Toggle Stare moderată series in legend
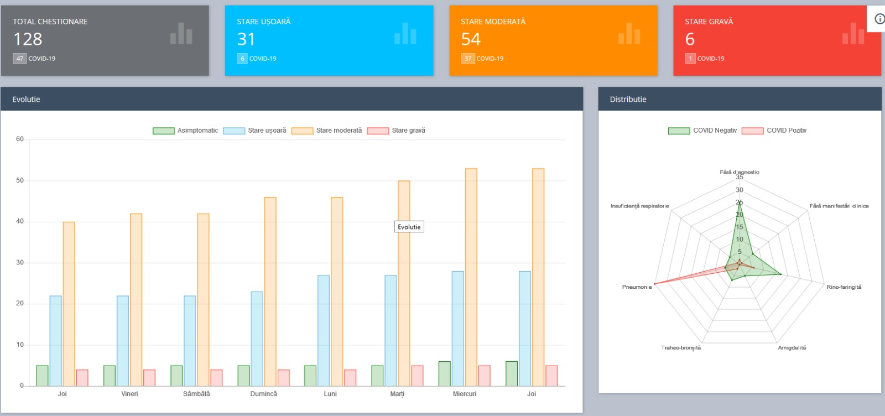This screenshot has height=416, width=885. (326, 131)
